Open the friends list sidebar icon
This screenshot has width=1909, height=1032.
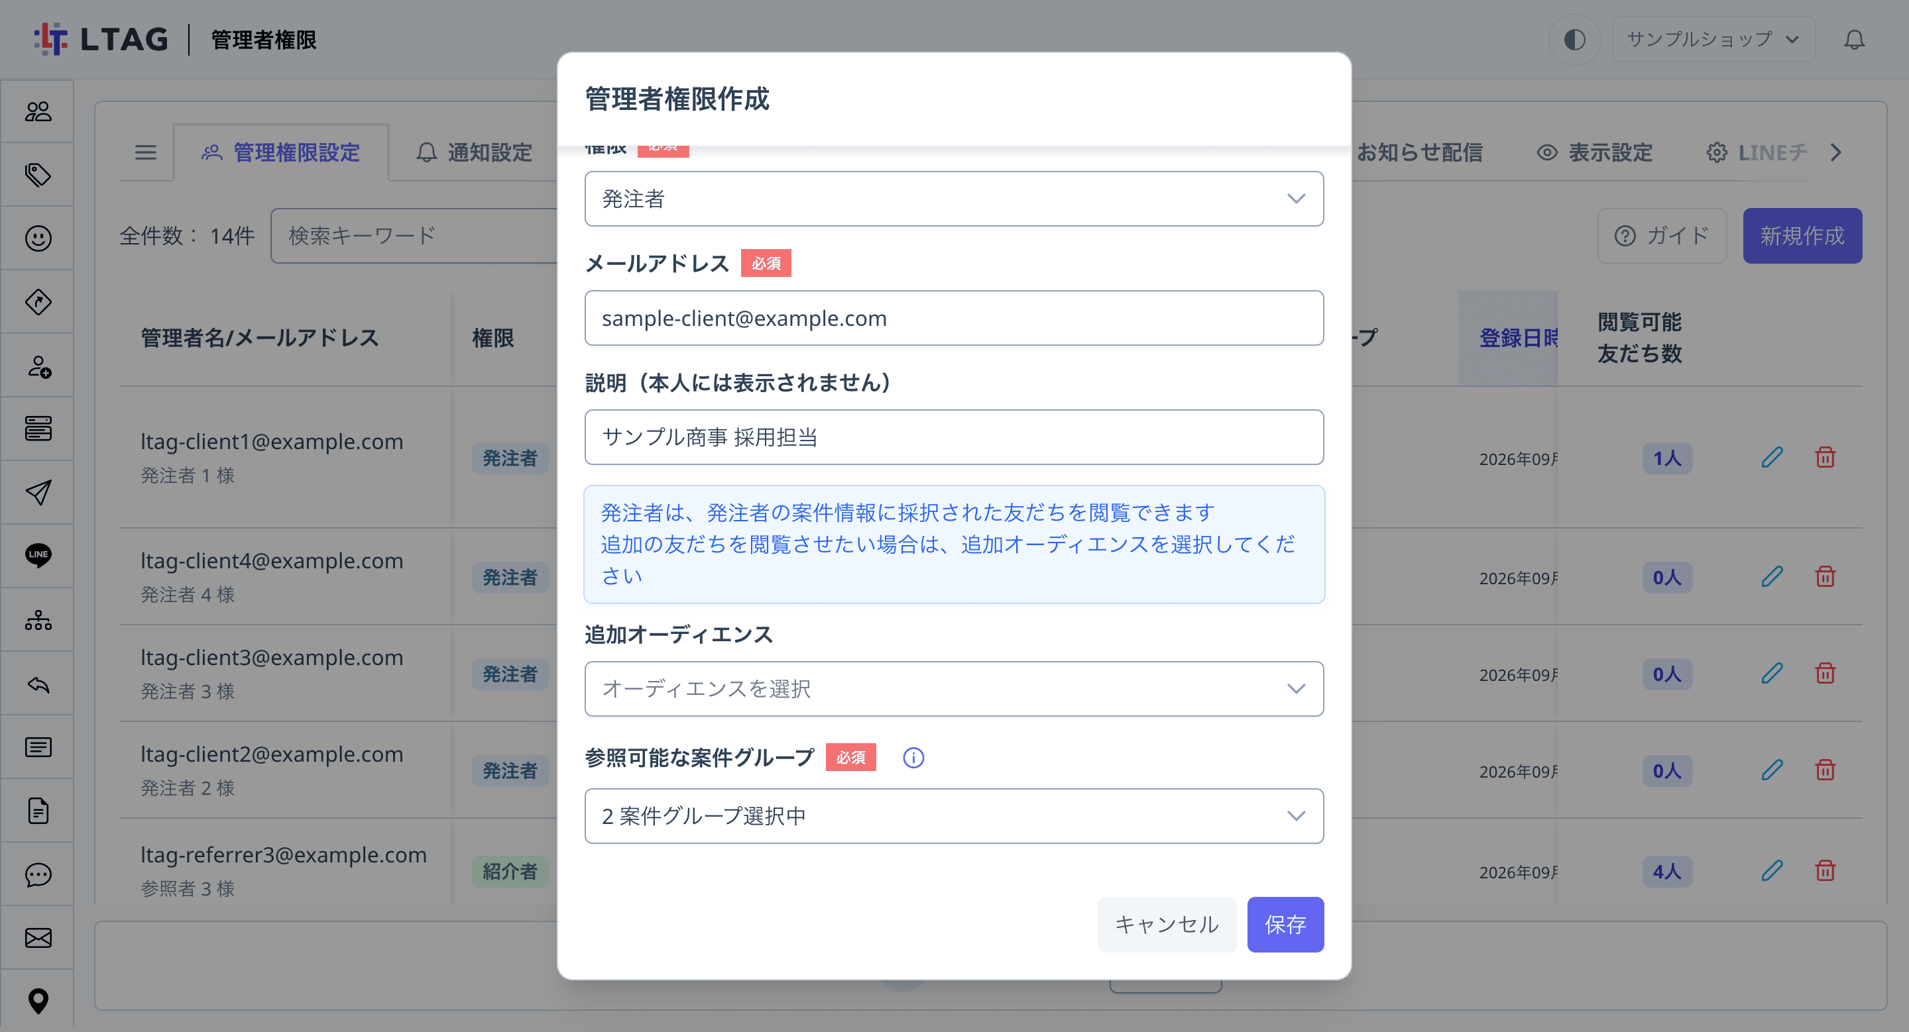tap(38, 111)
